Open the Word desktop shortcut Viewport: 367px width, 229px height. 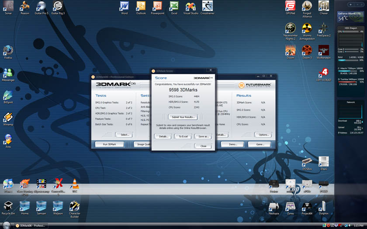click(124, 7)
